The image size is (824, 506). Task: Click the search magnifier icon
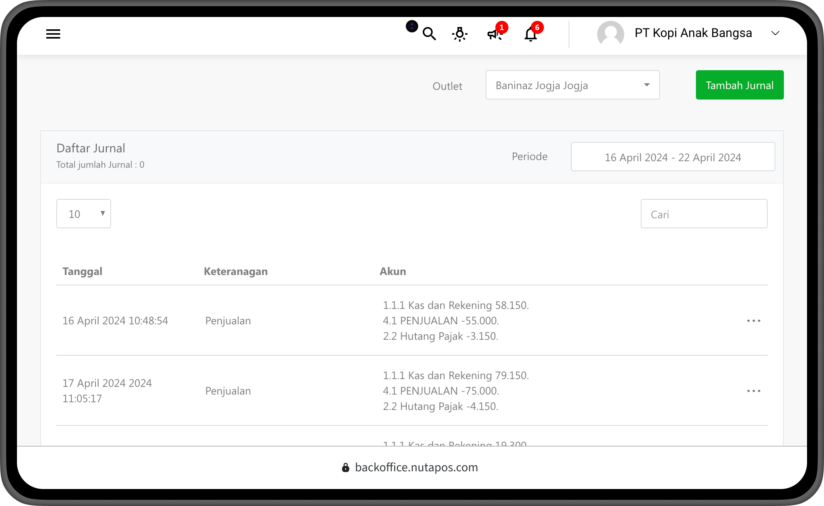click(429, 34)
